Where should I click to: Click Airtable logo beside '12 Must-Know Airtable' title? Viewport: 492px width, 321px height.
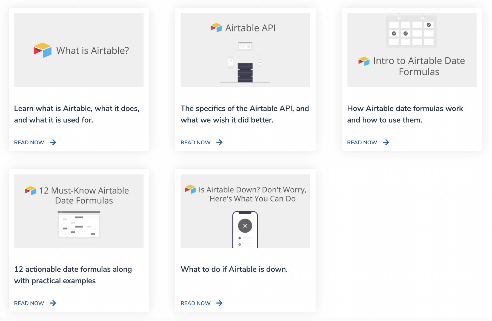(30, 191)
